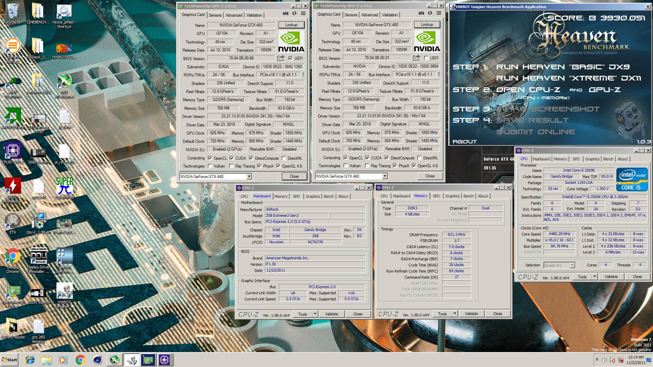Toggle CUDA checkbox in left GPU-Z

click(232, 158)
